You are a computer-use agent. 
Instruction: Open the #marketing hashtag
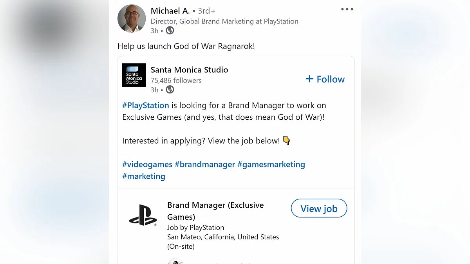[x=144, y=176]
